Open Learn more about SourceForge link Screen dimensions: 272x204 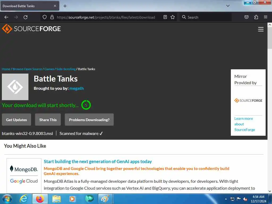(245, 124)
